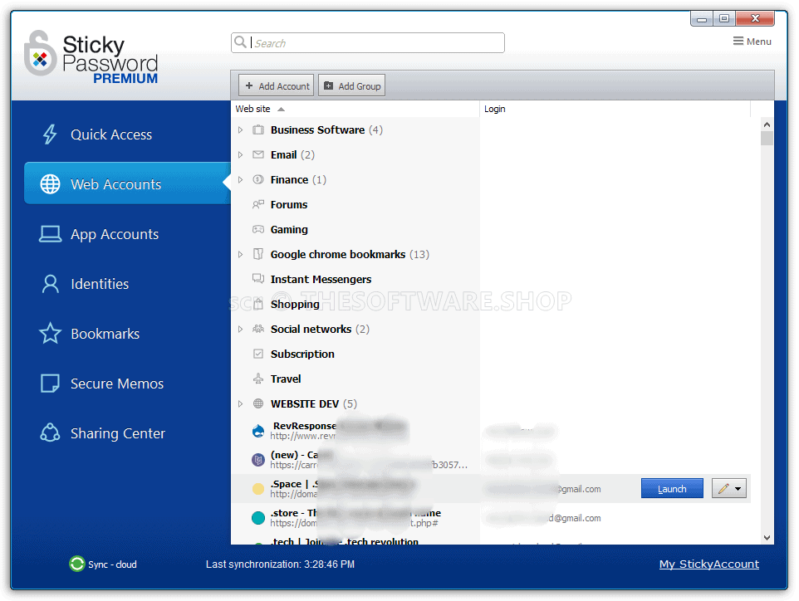Viewport: 799px width, 601px height.
Task: Click the Travel airplane icon
Action: pos(258,379)
